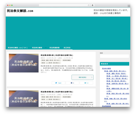Click the header text 運営：小山内行政書士事務所
This screenshot has height=115, width=136.
107,13
